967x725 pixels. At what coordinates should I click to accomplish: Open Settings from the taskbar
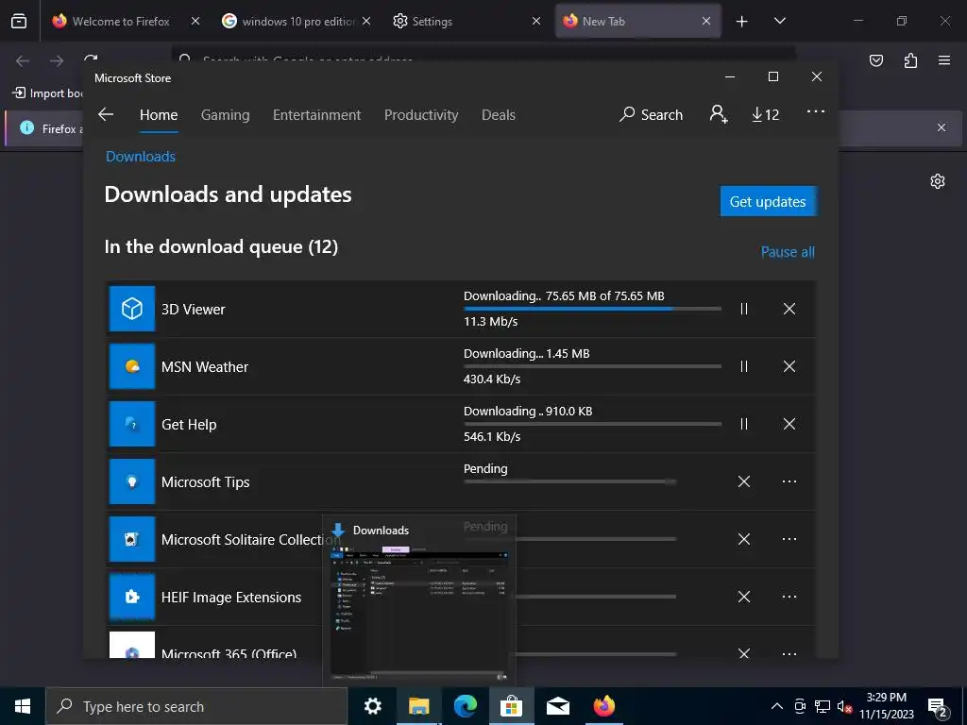pyautogui.click(x=372, y=706)
